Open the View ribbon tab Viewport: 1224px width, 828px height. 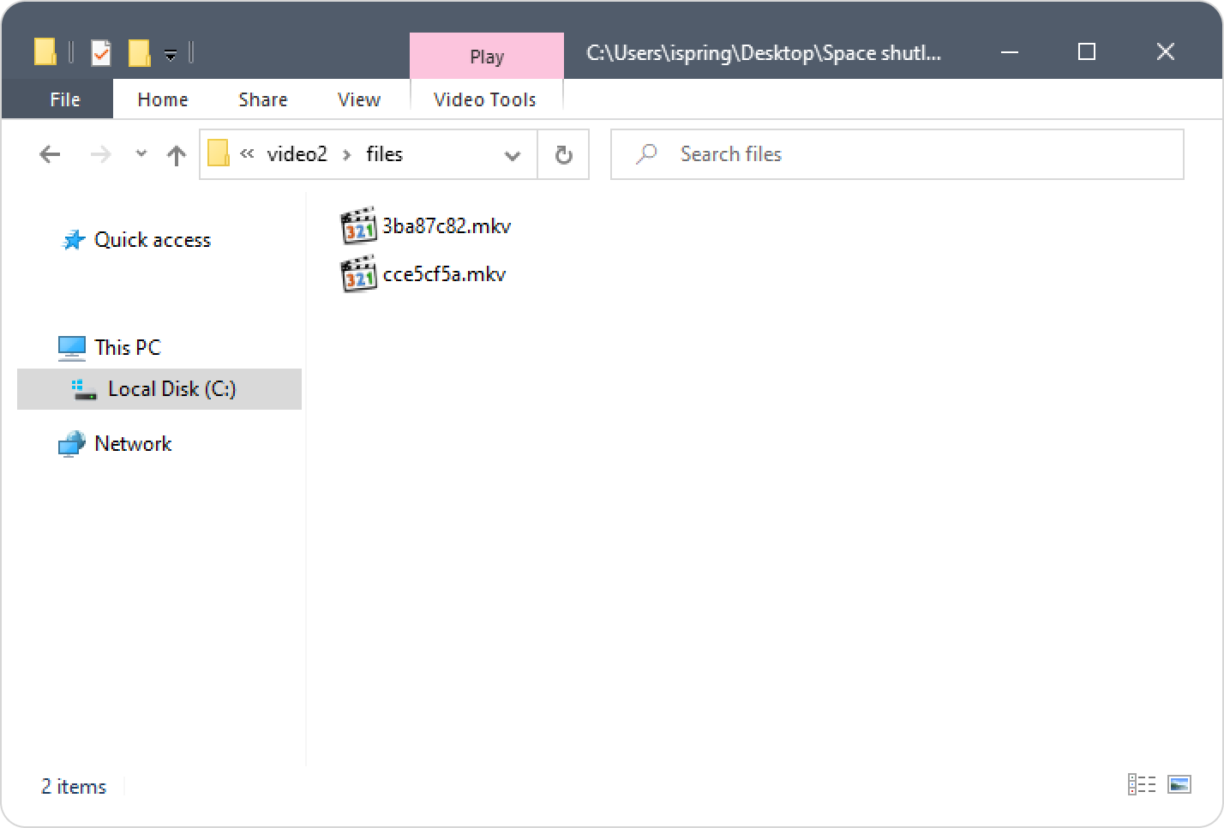[x=358, y=99]
